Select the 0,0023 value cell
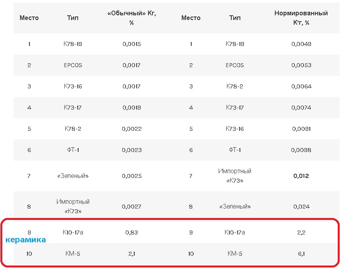 132,150
